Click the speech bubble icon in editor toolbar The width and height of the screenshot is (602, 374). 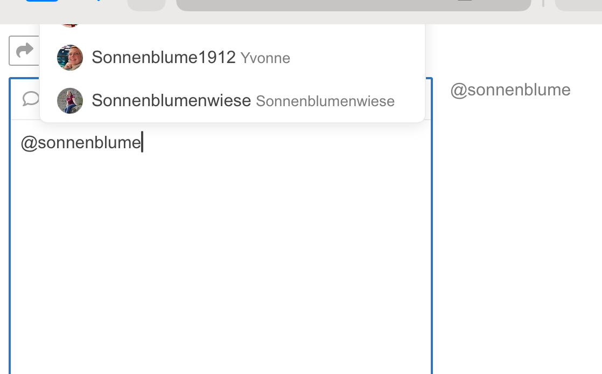(30, 99)
